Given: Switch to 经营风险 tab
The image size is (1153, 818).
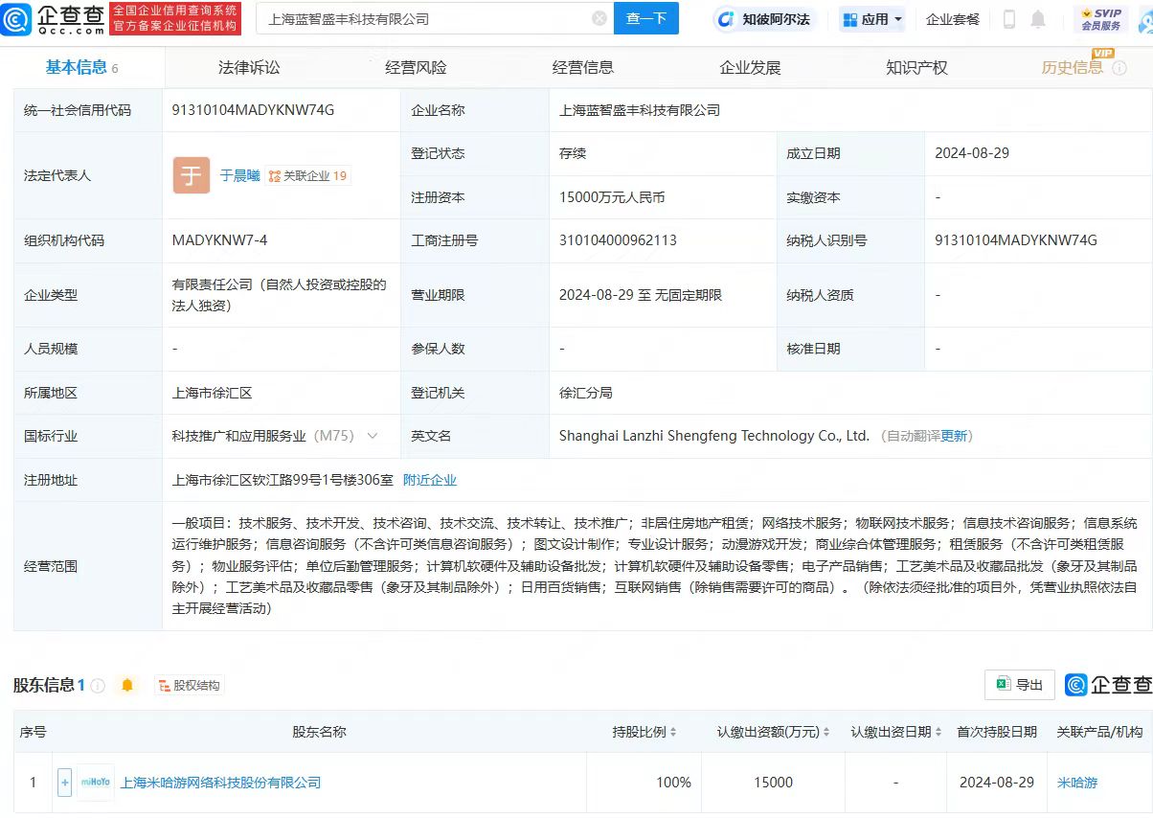Looking at the screenshot, I should point(416,67).
